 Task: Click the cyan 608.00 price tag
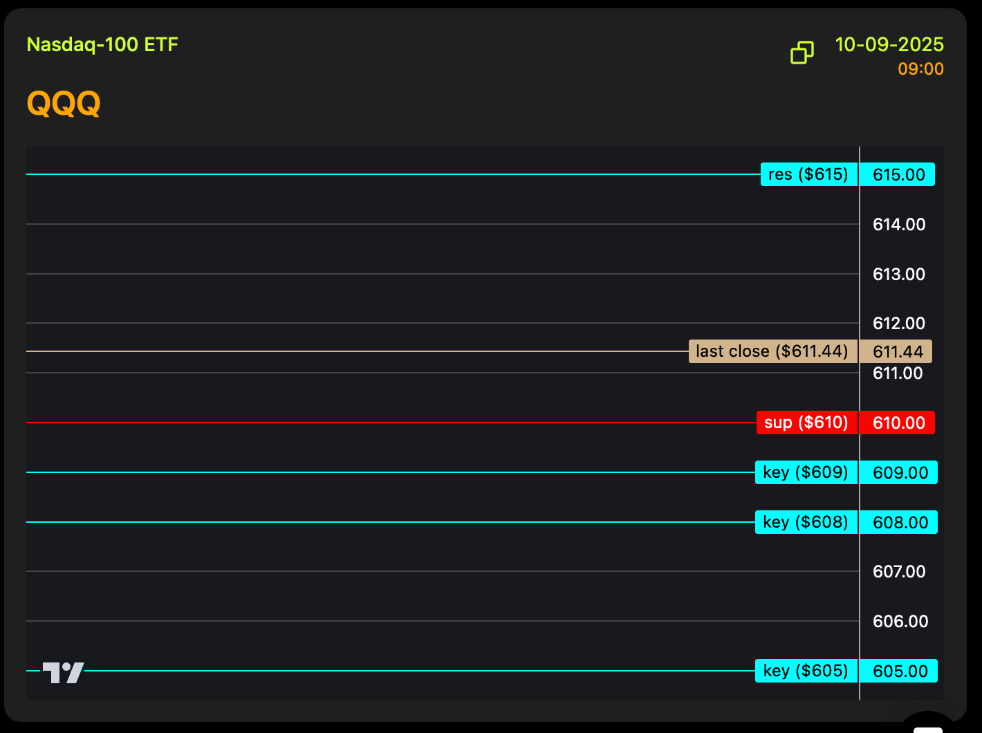point(899,522)
